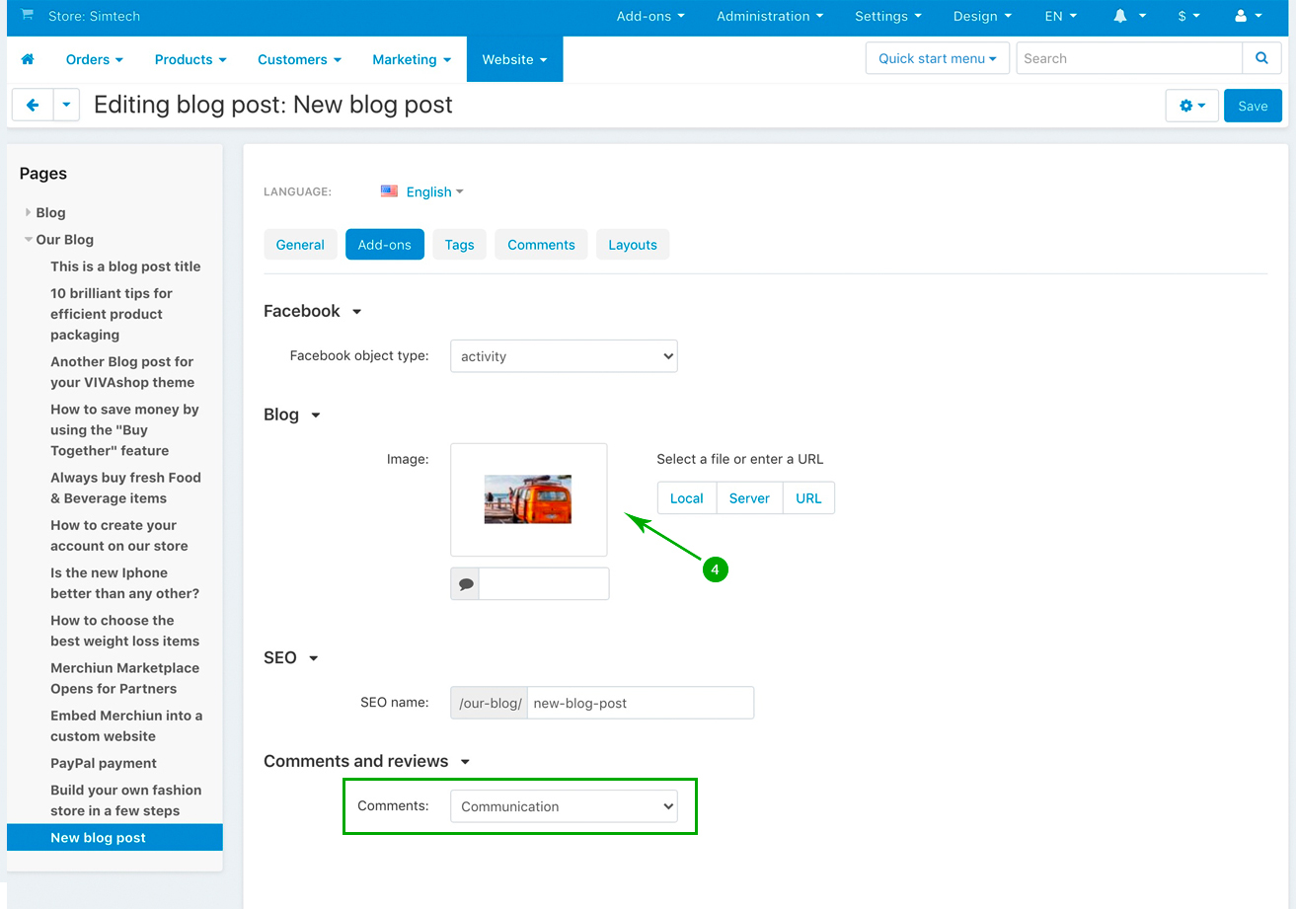The height and width of the screenshot is (909, 1296).
Task: Open the Comments type dropdown
Action: (x=564, y=806)
